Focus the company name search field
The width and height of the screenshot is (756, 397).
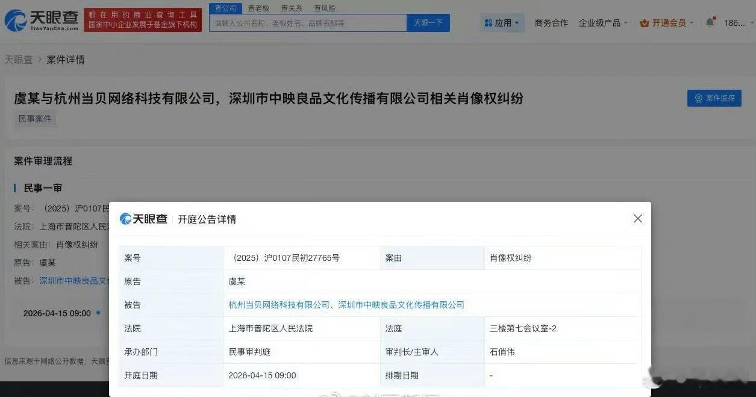click(x=308, y=23)
